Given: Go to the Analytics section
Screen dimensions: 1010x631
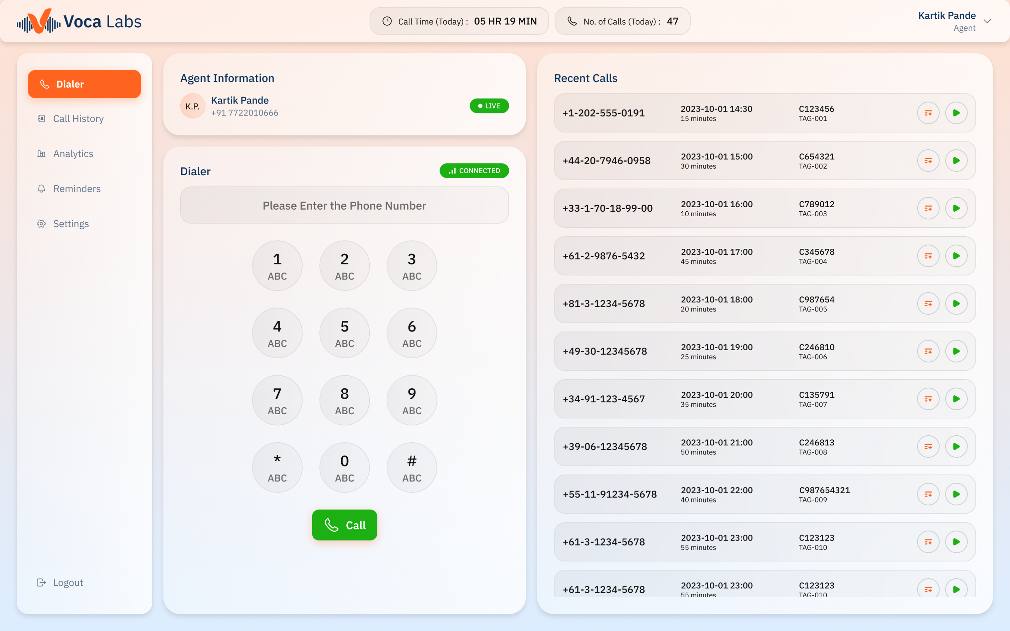Looking at the screenshot, I should click(x=73, y=154).
